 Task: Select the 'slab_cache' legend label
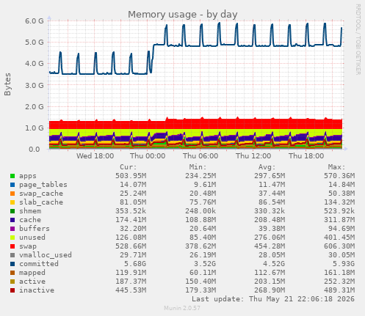click(41, 202)
